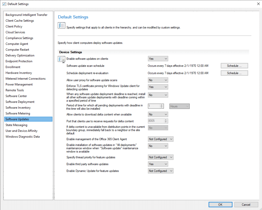The height and width of the screenshot is (210, 262).
Task: Open the Software Center settings category
Action: point(16,96)
